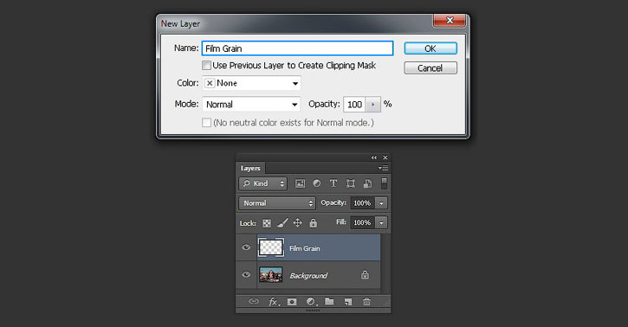Open the Mode Normal dropdown in dialog
The width and height of the screenshot is (628, 327).
(x=251, y=105)
